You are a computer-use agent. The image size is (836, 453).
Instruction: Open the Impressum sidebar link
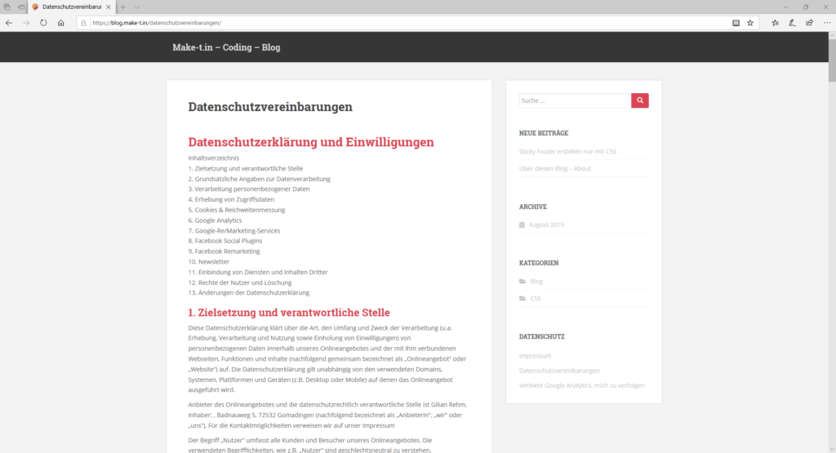[x=535, y=356]
